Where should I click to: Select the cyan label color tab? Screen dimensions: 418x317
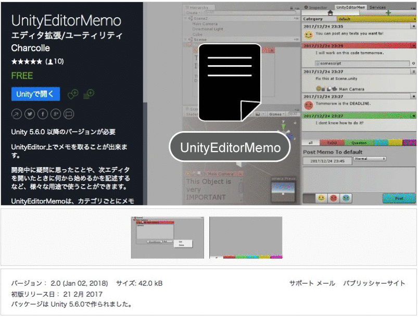point(381,143)
